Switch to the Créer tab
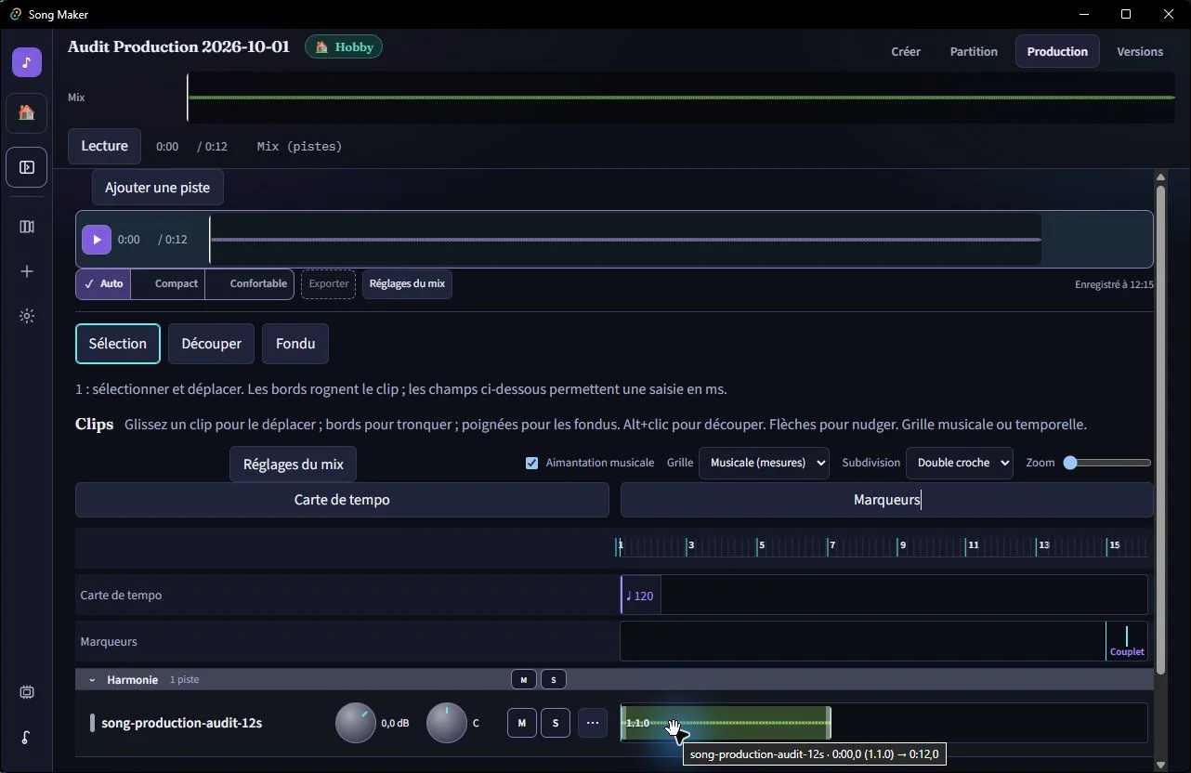This screenshot has height=773, width=1191. click(906, 52)
